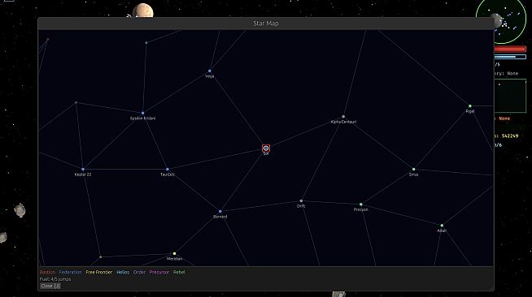Click the blue shield bar in HUD
This screenshot has width=532, height=297.
tap(510, 57)
